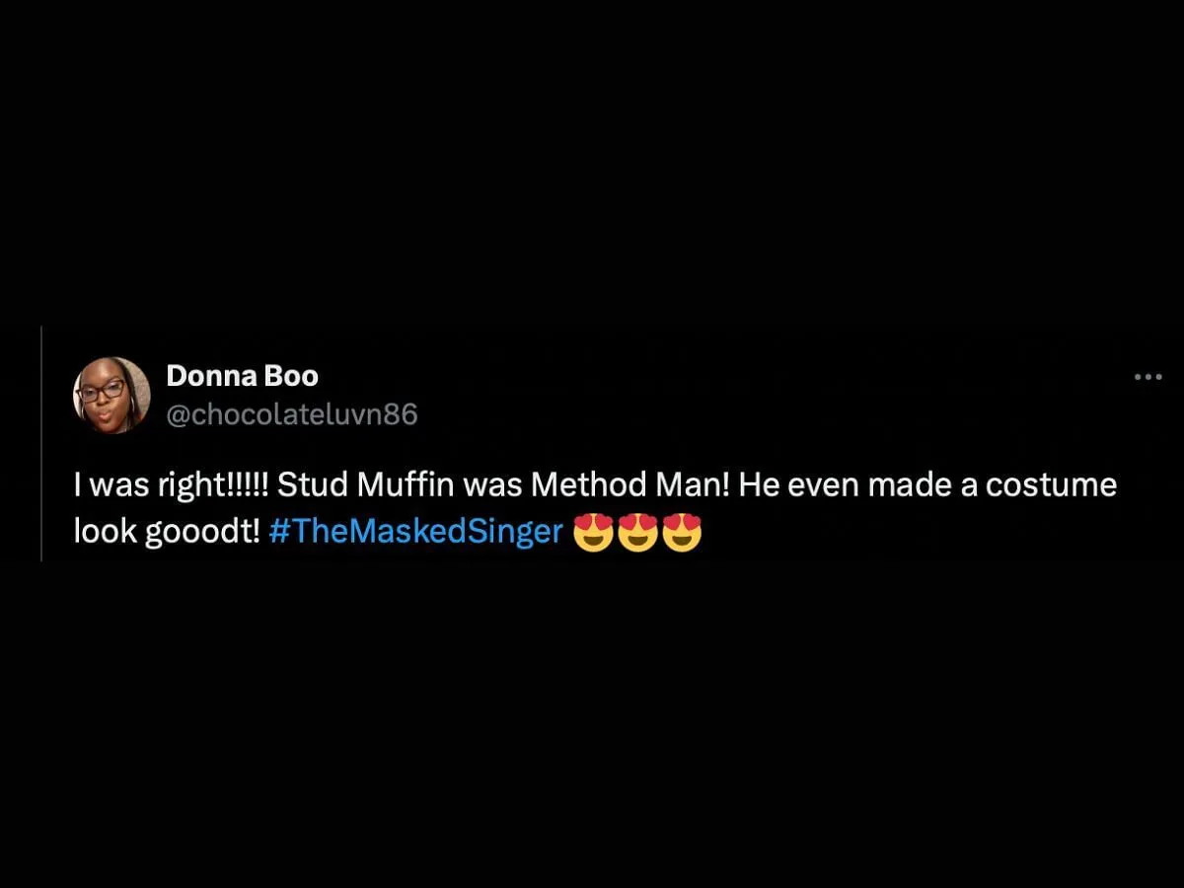This screenshot has width=1184, height=888.
Task: Follow the #TheMaskedSinger hashtag
Action: click(415, 533)
